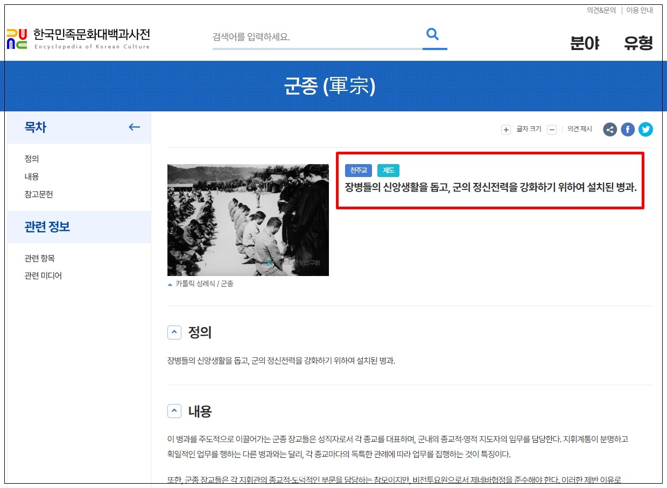
Task: Collapse the 정의 section
Action: pyautogui.click(x=174, y=333)
